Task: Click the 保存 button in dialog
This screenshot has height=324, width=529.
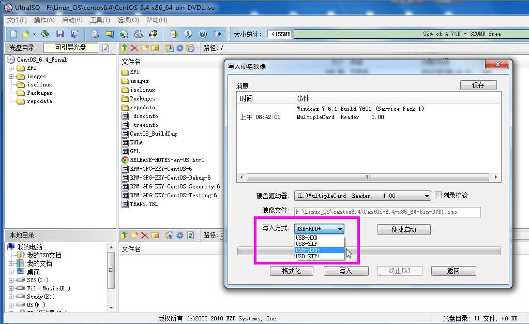Action: [478, 85]
